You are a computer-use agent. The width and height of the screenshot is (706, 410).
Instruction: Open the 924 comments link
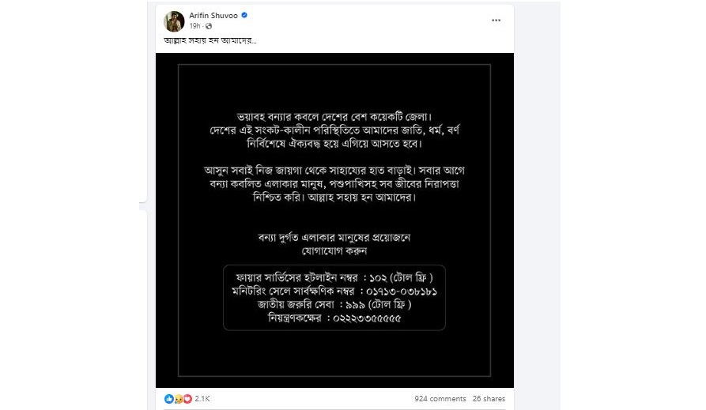coord(440,399)
